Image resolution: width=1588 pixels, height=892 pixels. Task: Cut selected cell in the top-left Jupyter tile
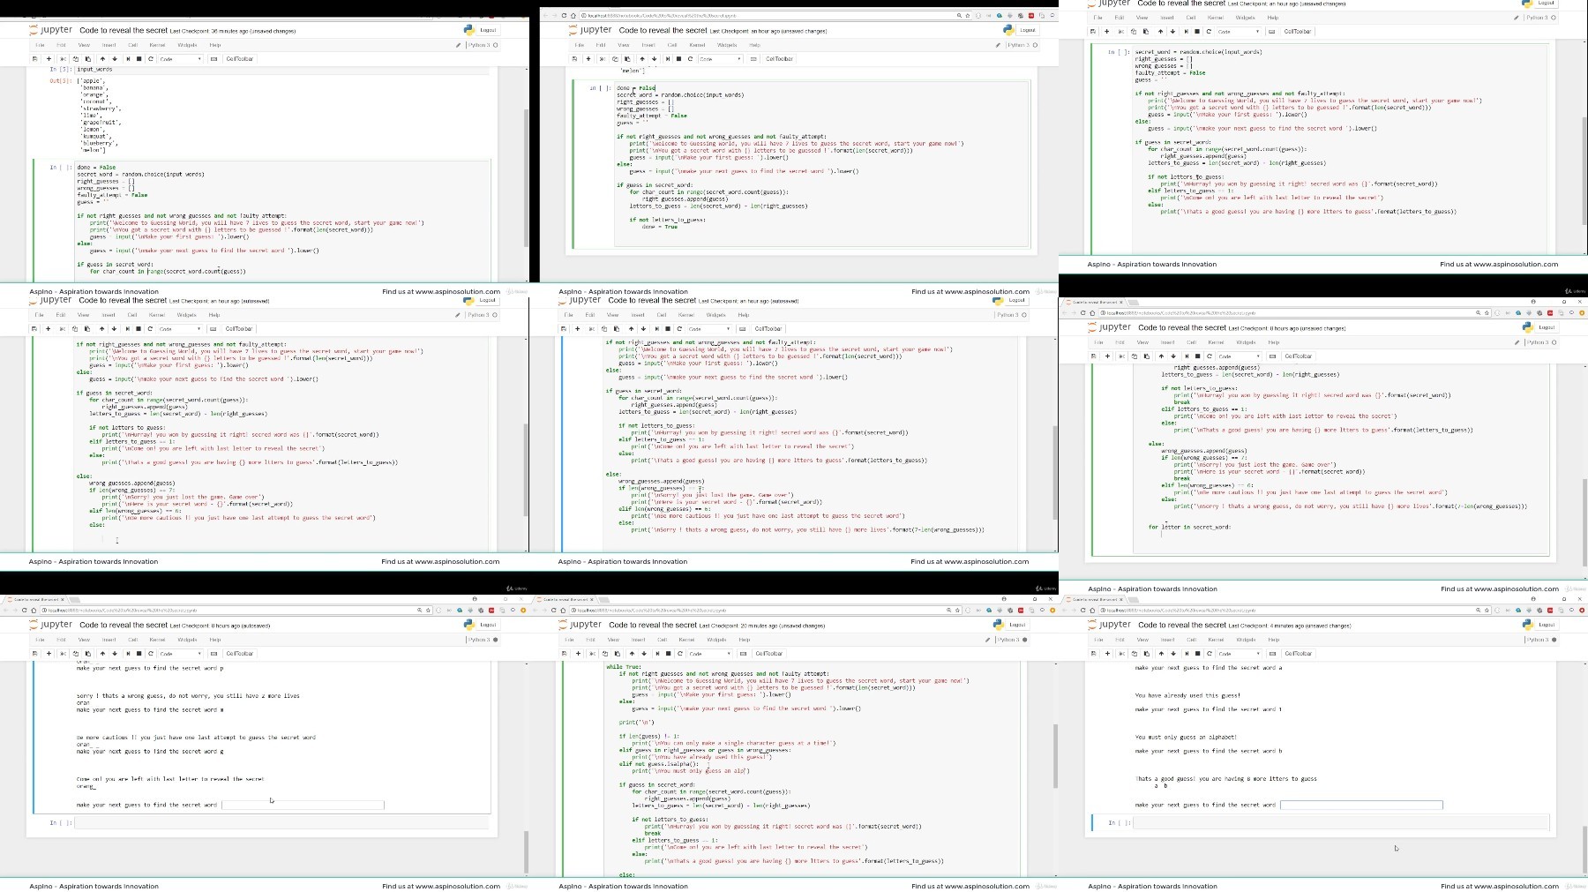pos(63,59)
